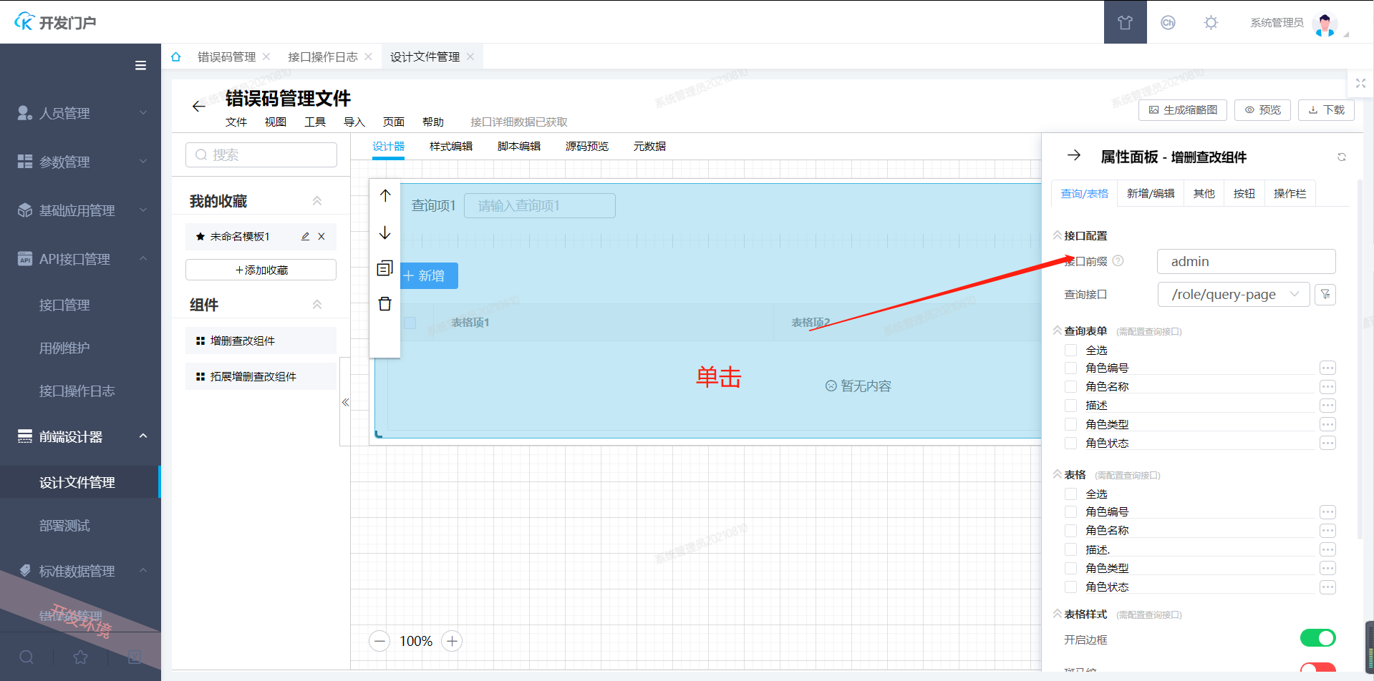Check 全选 under 表格 section
The width and height of the screenshot is (1374, 681).
point(1070,494)
